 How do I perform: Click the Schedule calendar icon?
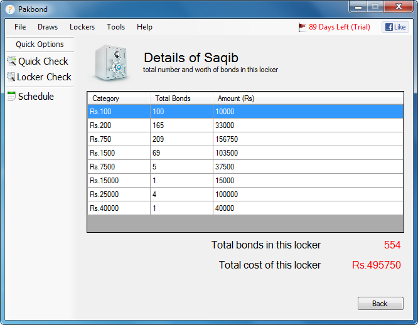[11, 96]
